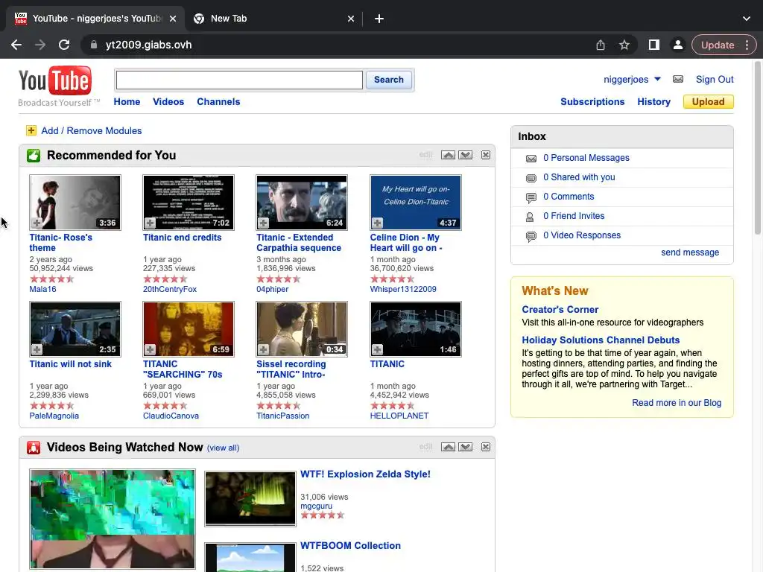Move Recommended for You module down

[466, 155]
